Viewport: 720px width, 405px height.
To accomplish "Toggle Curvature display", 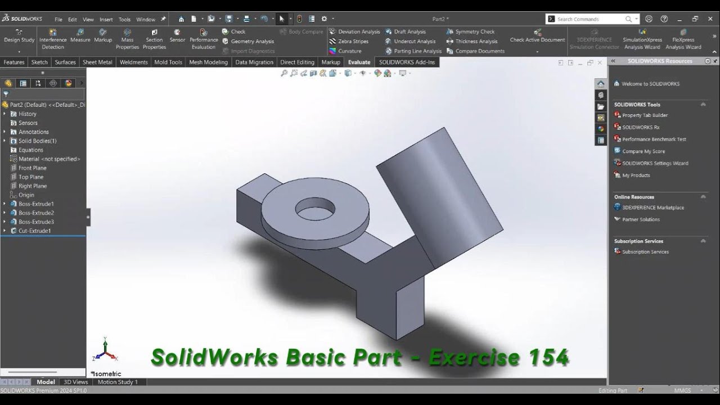I will point(345,51).
